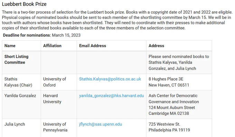Screen dimensions: 235x137
Task: Open jflynch@sas.upenn.edu email link
Action: click(101, 124)
